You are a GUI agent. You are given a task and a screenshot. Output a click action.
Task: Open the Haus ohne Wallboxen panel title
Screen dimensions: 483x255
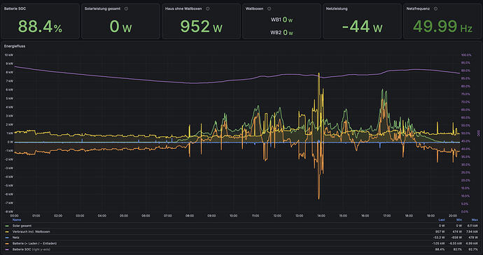[x=183, y=9]
